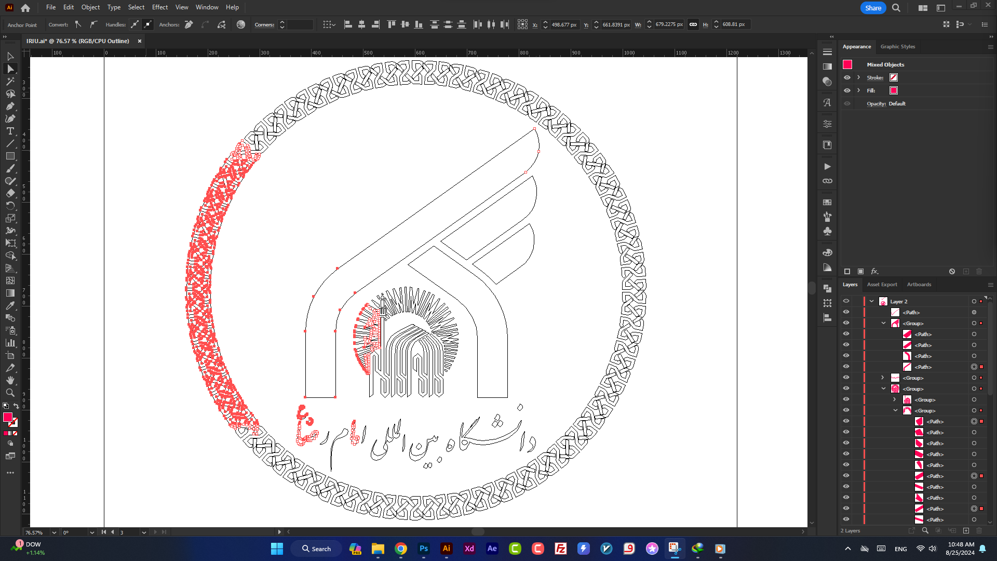Select the Gradient tool
Viewport: 997px width, 561px height.
[x=10, y=293]
